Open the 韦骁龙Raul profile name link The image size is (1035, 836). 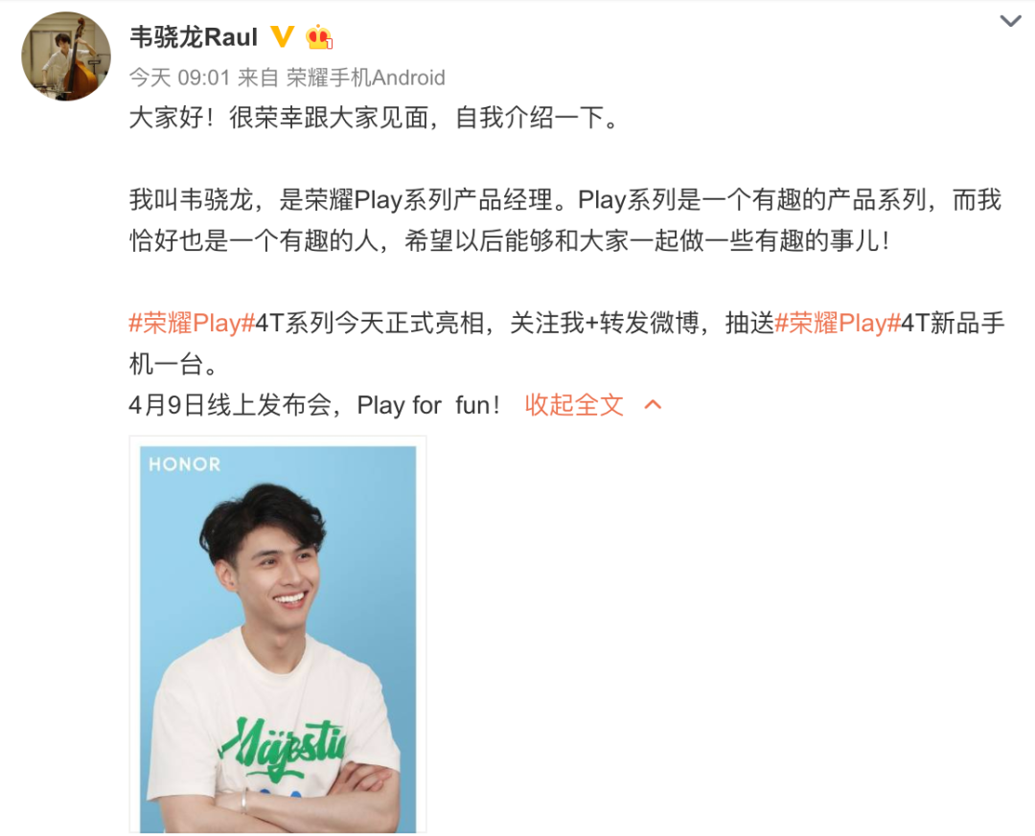194,37
